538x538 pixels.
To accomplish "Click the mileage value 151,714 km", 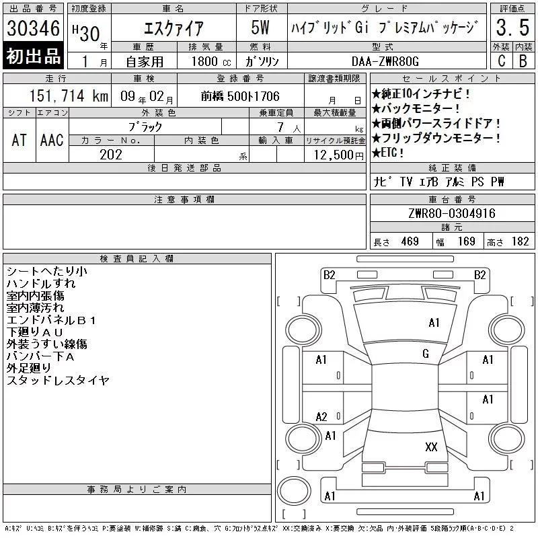I will click(x=69, y=95).
